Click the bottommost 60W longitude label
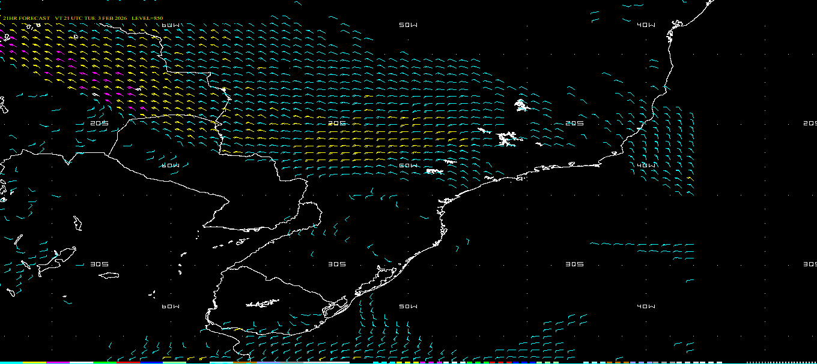Screen dimensions: 817x364 point(171,306)
